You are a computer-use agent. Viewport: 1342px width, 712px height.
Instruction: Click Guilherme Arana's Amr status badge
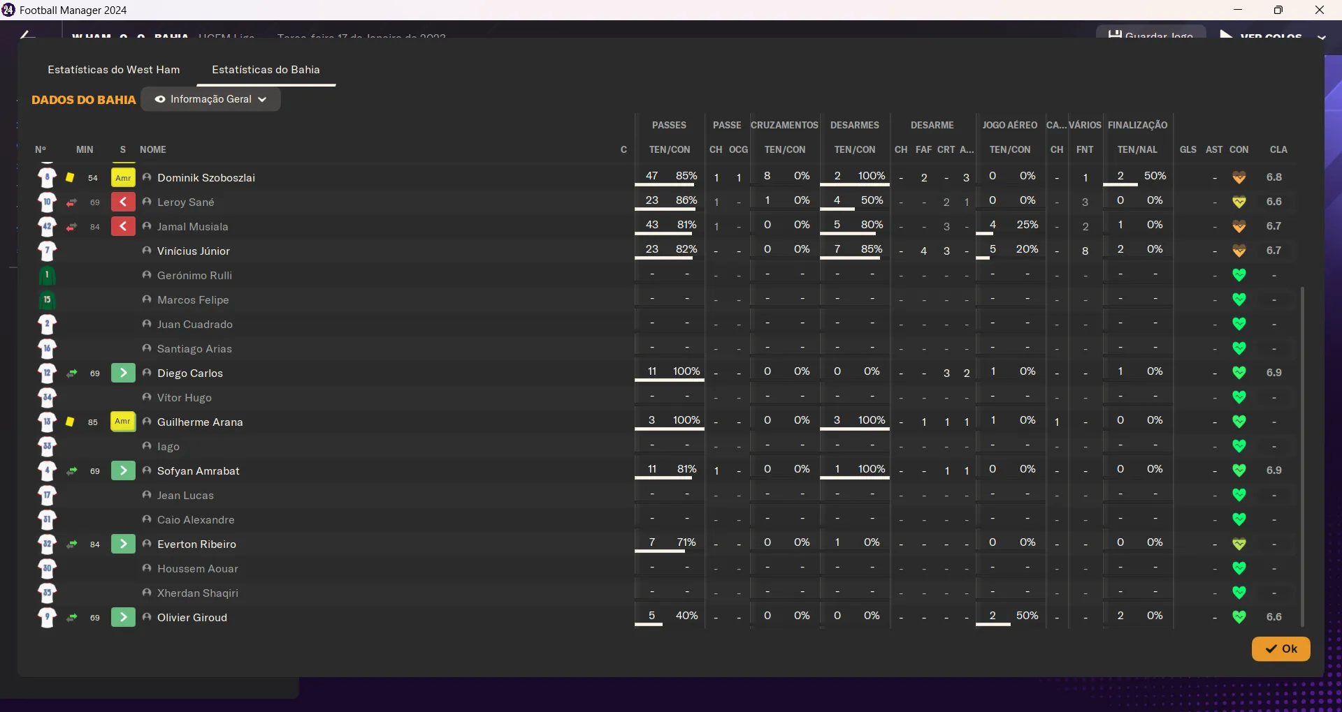pyautogui.click(x=123, y=422)
